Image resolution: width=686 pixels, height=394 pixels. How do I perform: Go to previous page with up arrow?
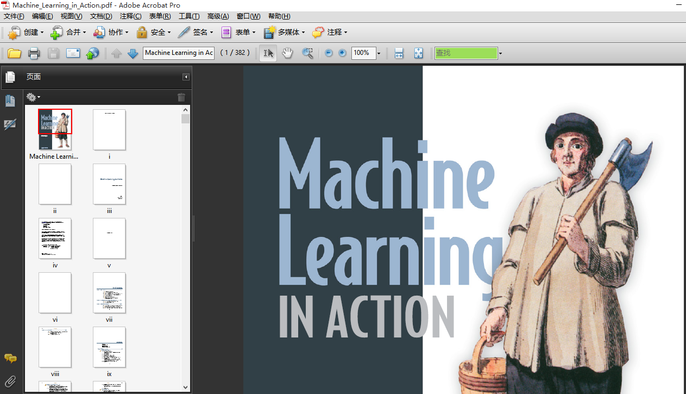pos(116,53)
